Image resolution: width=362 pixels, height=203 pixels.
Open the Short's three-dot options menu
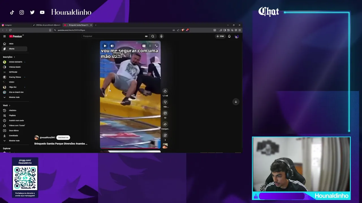[150, 46]
